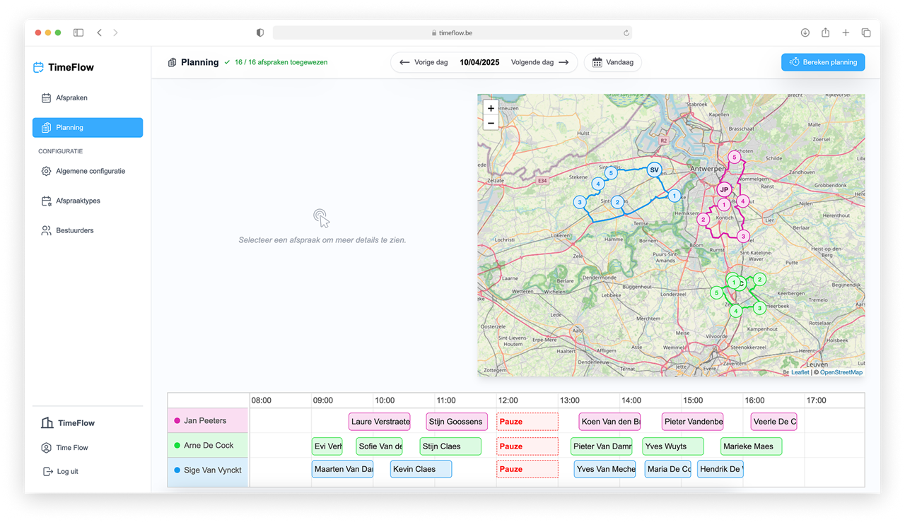The height and width of the screenshot is (522, 905).
Task: Click the SV route marker on the map
Action: [654, 170]
